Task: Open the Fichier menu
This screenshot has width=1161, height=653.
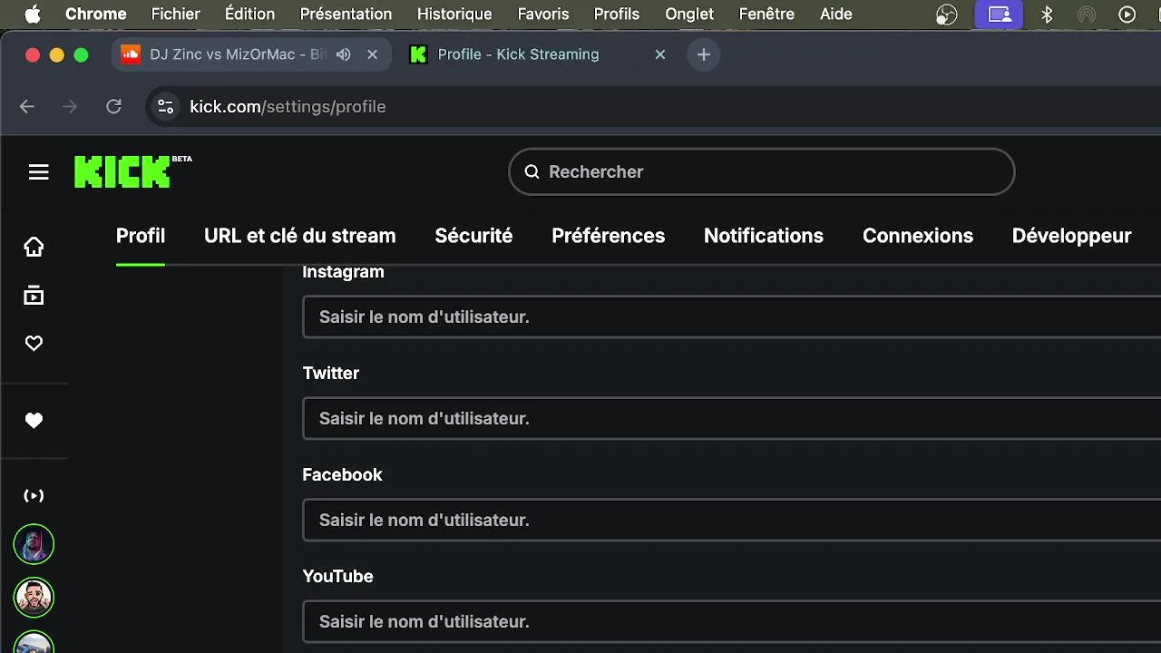Action: [x=176, y=14]
